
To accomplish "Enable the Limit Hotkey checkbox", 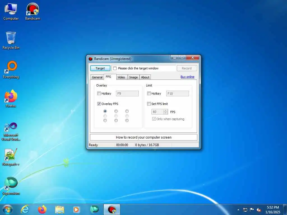I will pyautogui.click(x=149, y=94).
